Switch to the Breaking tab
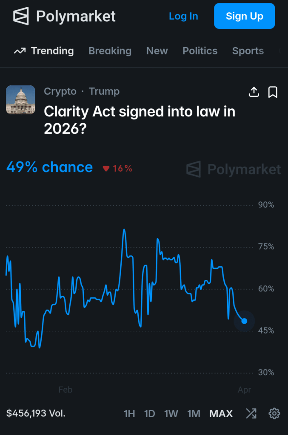The width and height of the screenshot is (288, 435). pos(110,51)
